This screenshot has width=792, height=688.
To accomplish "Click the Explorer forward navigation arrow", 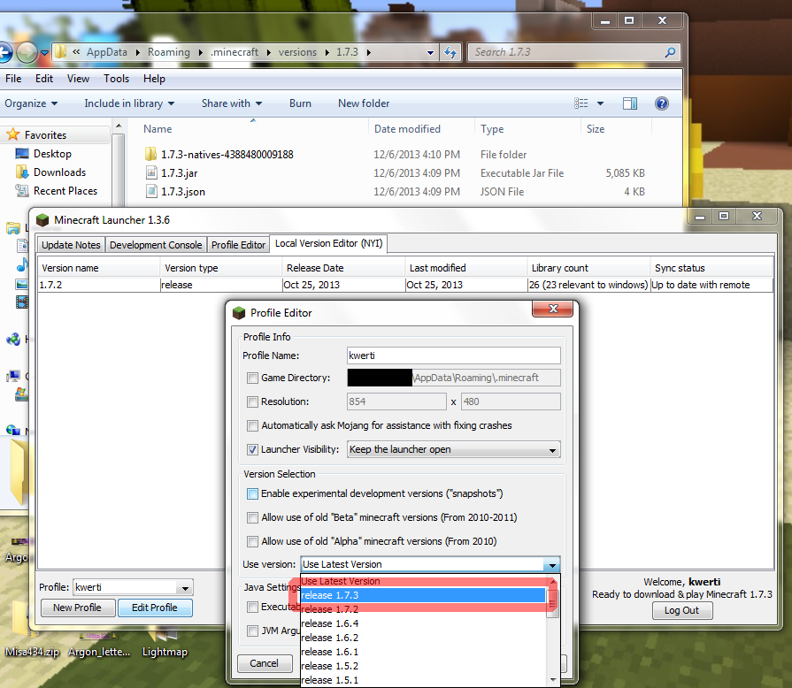I will [27, 52].
